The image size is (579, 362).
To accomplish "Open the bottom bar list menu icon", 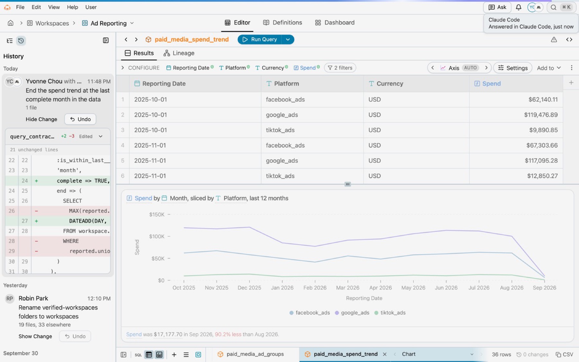I will pyautogui.click(x=186, y=354).
